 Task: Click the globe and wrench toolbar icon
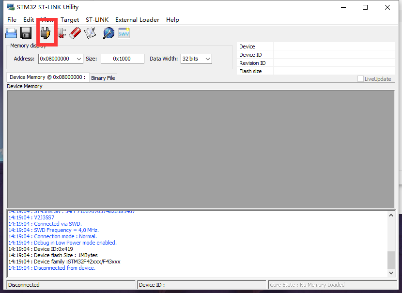point(108,33)
